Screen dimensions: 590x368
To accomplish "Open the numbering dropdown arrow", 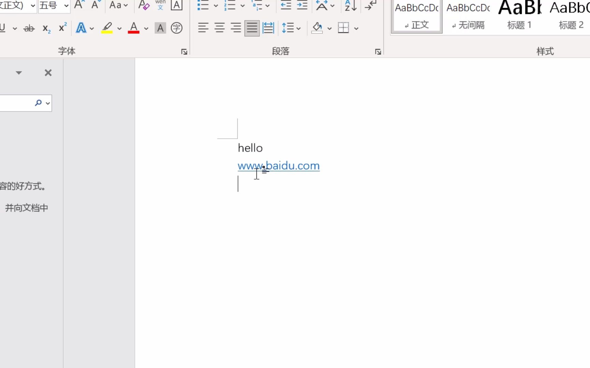I will tap(242, 6).
